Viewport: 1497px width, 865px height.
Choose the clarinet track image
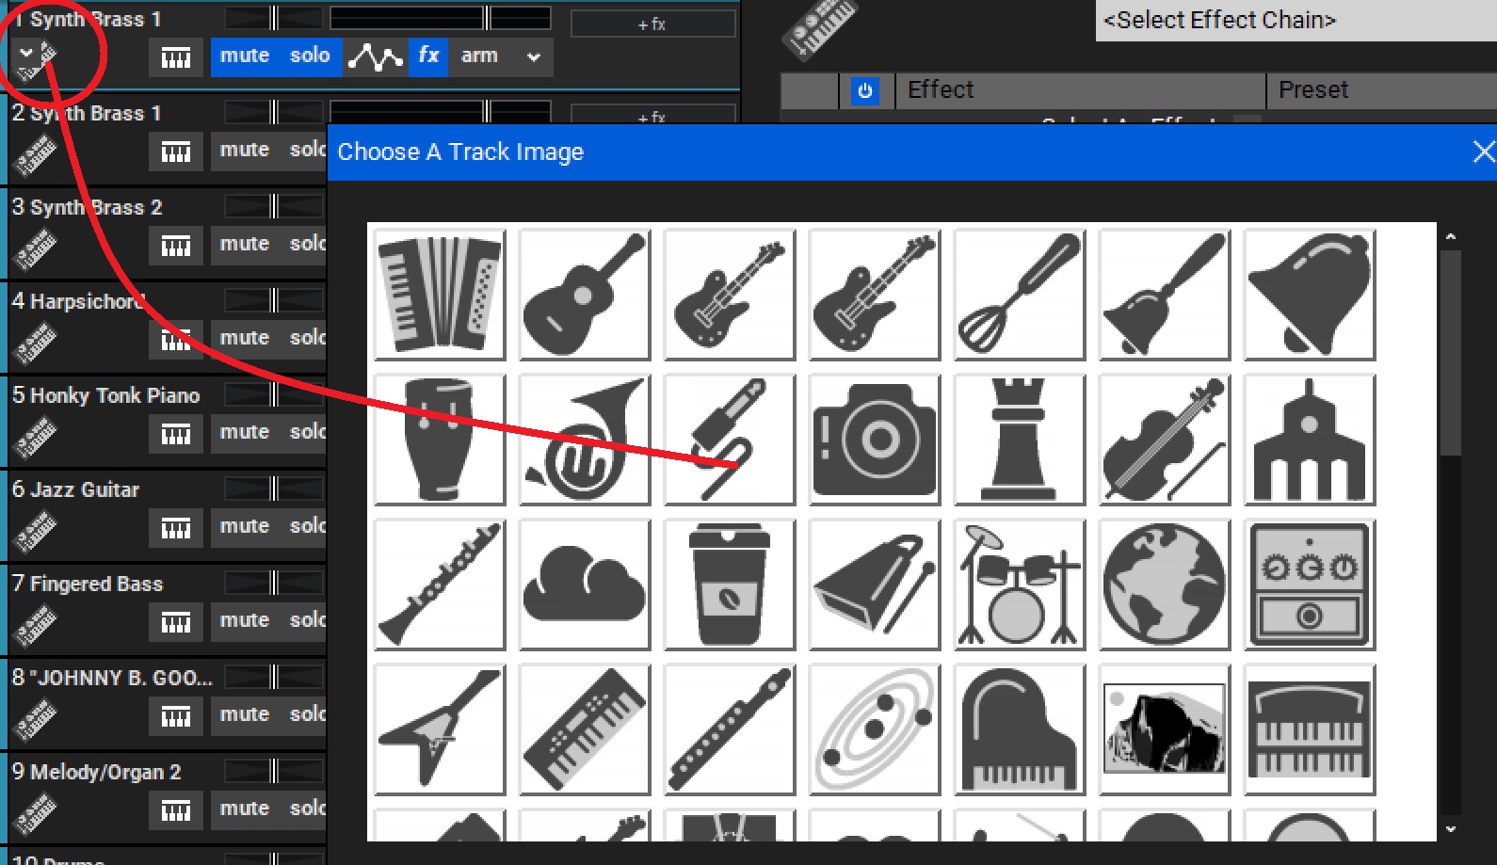tap(440, 585)
